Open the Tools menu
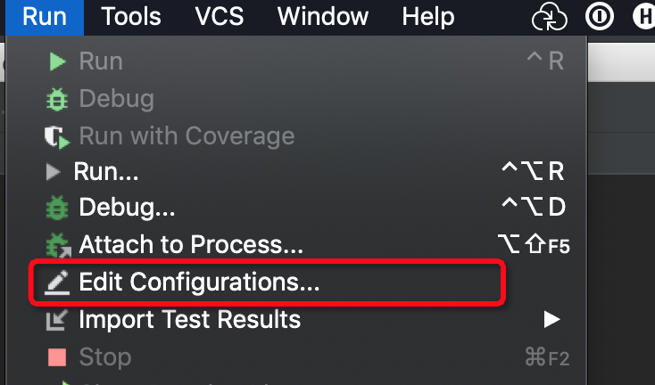The height and width of the screenshot is (385, 655). click(x=131, y=16)
